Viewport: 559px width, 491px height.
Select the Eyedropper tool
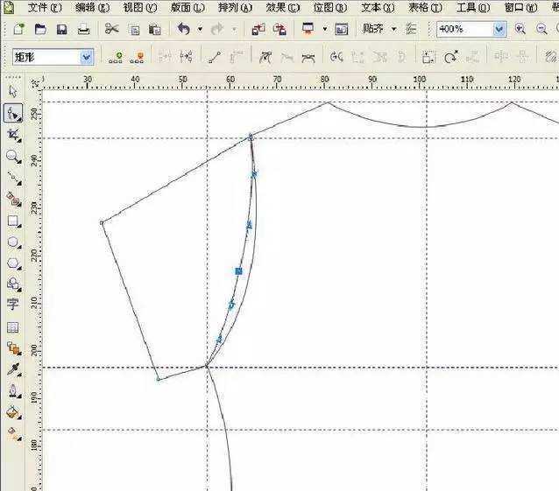(x=13, y=368)
